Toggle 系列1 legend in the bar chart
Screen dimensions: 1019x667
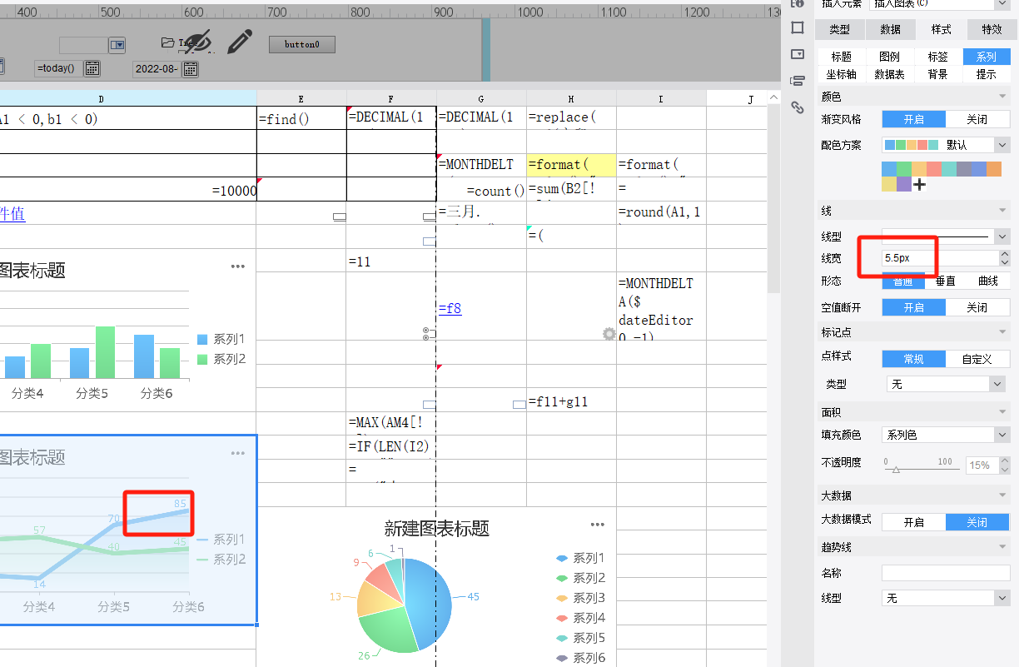coord(221,339)
